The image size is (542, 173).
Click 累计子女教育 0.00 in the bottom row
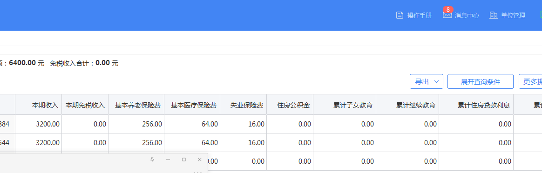[x=367, y=161]
